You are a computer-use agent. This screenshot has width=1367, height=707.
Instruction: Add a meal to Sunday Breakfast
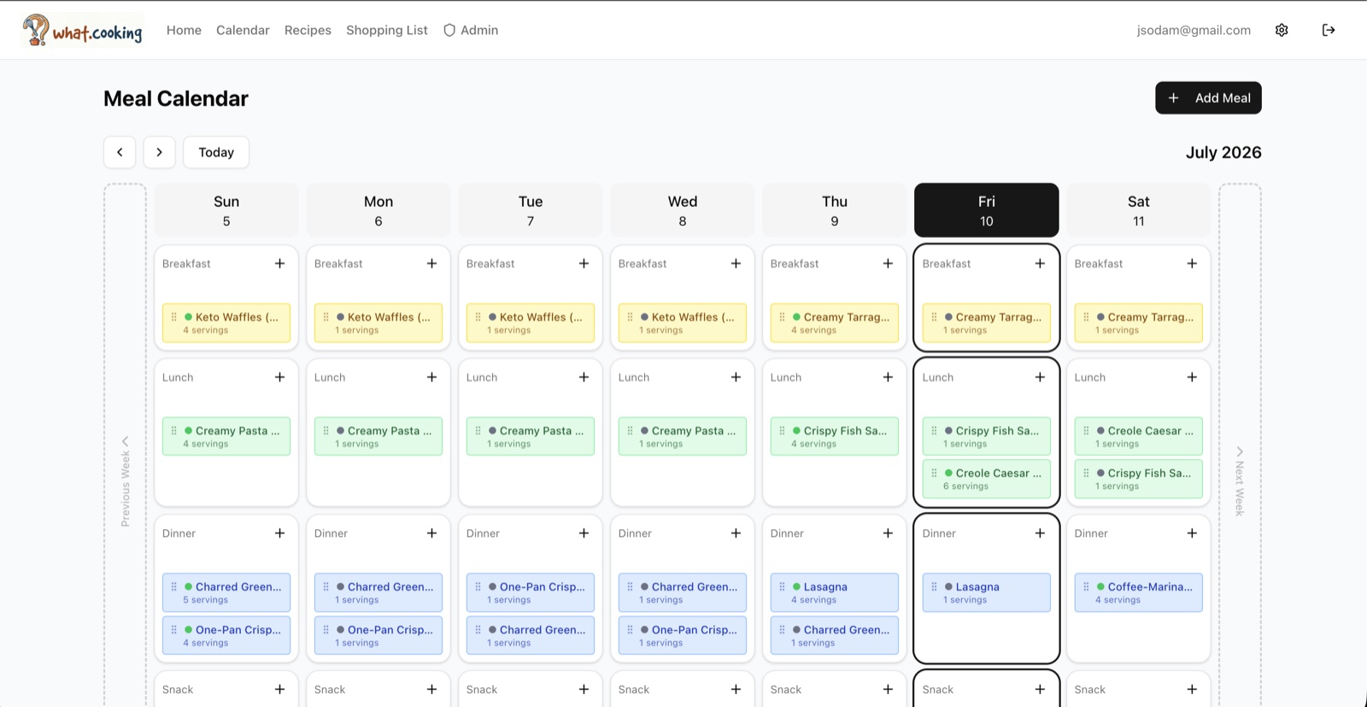[x=279, y=263]
